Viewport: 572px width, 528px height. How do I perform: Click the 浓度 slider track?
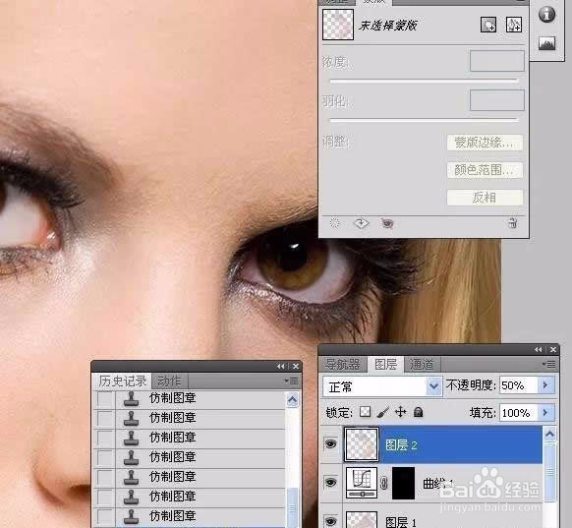coord(424,81)
